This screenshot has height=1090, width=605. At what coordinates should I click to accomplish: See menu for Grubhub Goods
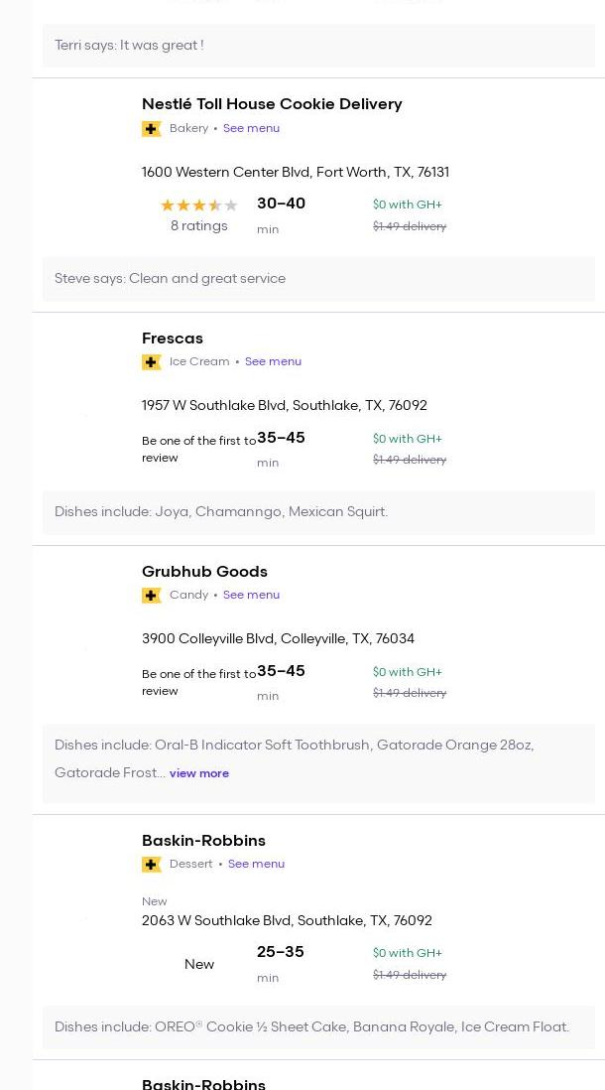(251, 596)
